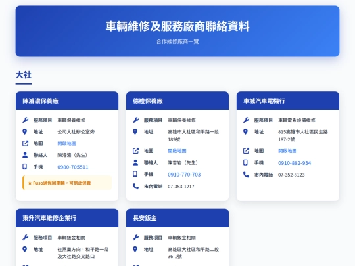Select the 車城汽車電機行 card header
The height and width of the screenshot is (266, 355).
pos(288,100)
